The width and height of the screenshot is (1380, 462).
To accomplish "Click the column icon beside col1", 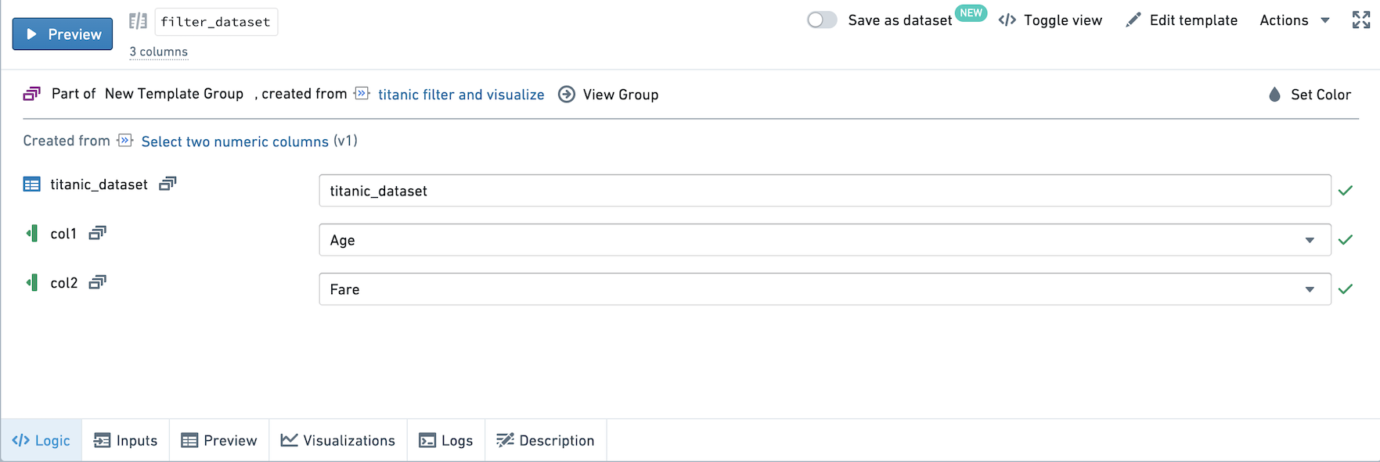I will pyautogui.click(x=32, y=233).
